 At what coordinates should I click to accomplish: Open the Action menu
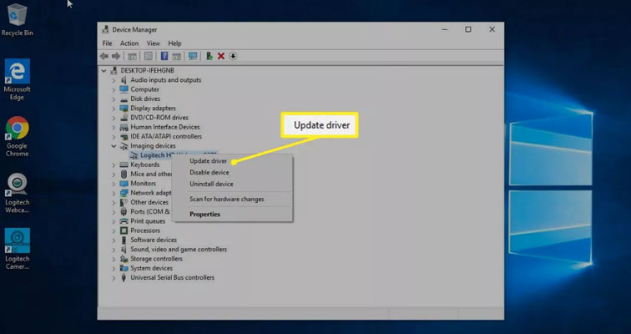pyautogui.click(x=129, y=43)
